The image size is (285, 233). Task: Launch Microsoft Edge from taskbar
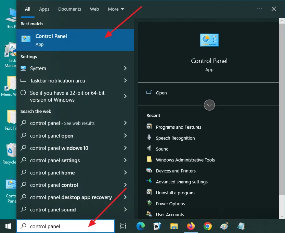point(141,226)
